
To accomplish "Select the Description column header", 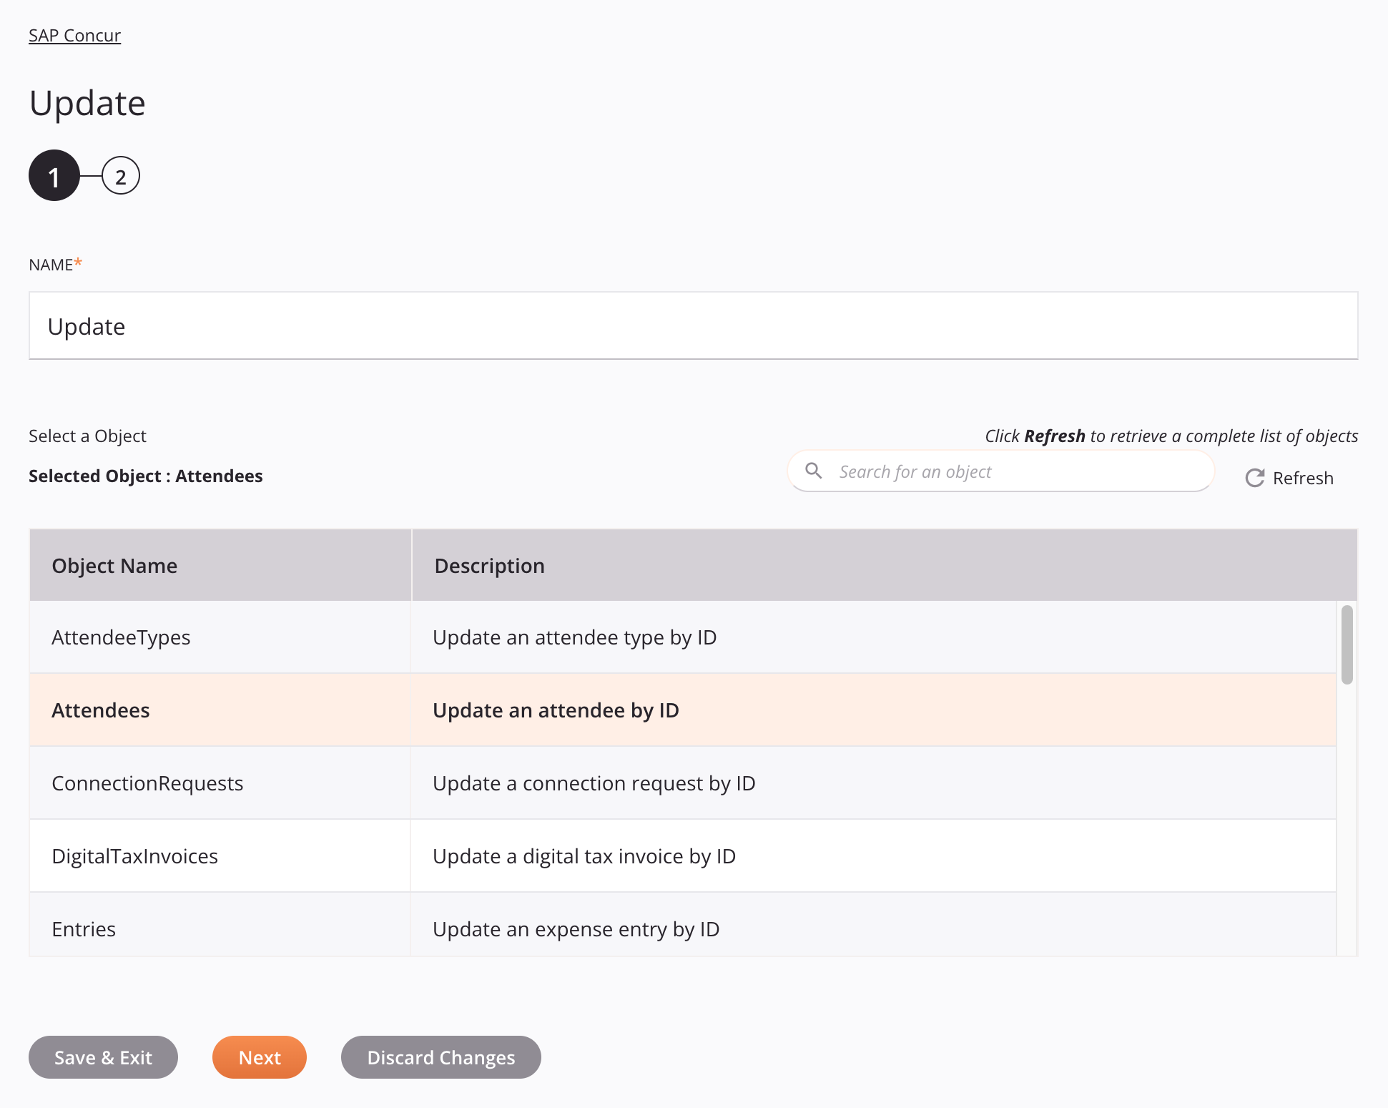I will (488, 565).
